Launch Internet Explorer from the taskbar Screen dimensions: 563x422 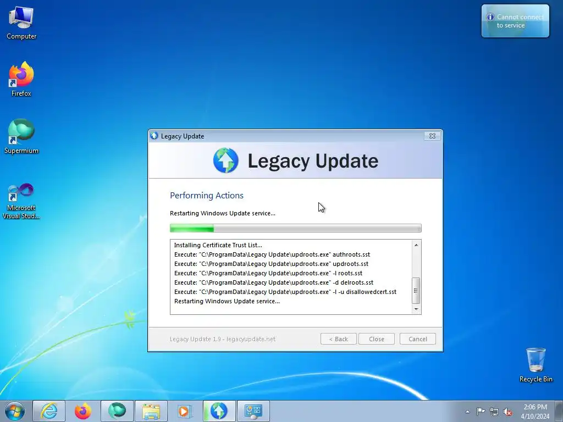click(x=49, y=411)
